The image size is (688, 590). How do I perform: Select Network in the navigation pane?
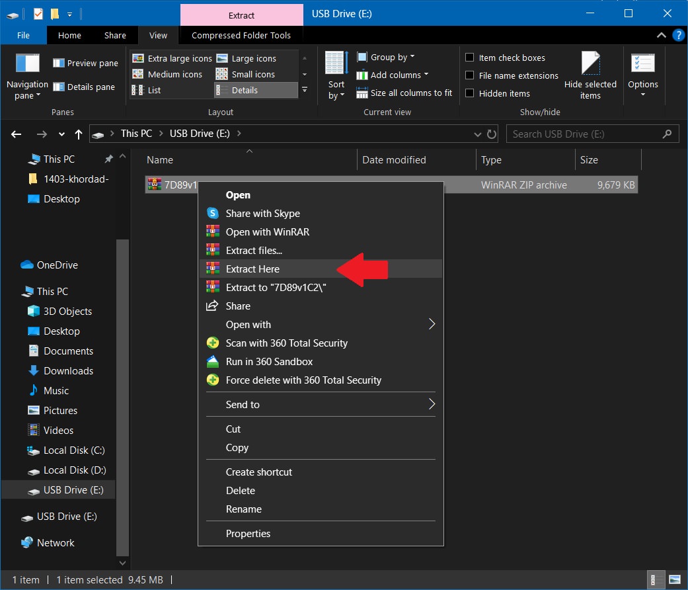48,542
